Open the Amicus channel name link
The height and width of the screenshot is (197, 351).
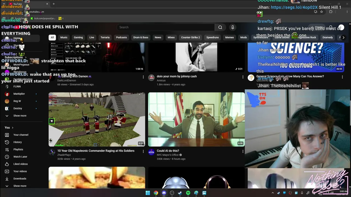click(161, 80)
